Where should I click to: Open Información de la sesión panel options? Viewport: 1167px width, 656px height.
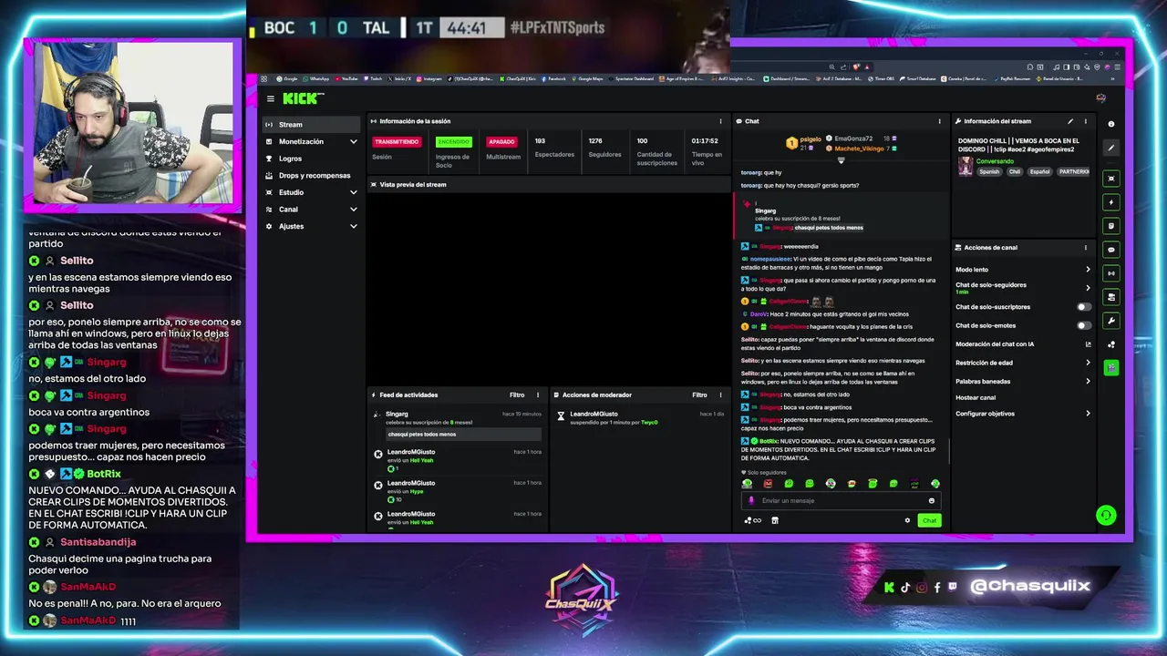point(720,121)
